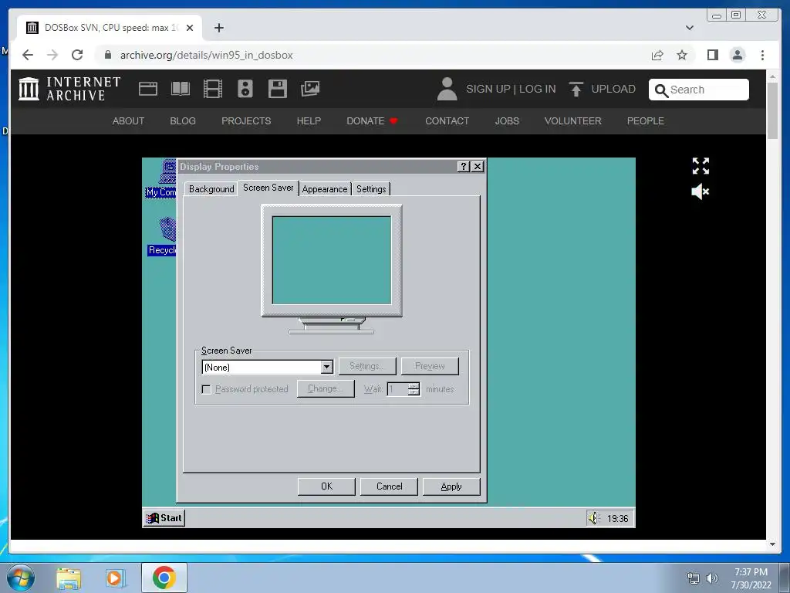Screen dimensions: 790x593
Task: Click the Recycle Bin desktop icon
Action: pyautogui.click(x=162, y=236)
